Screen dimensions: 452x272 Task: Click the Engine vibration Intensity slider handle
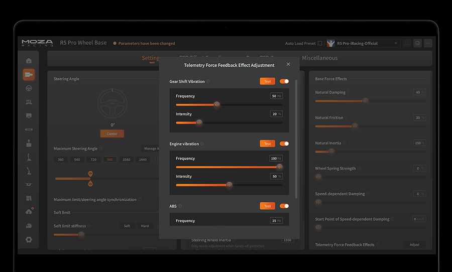tap(229, 185)
